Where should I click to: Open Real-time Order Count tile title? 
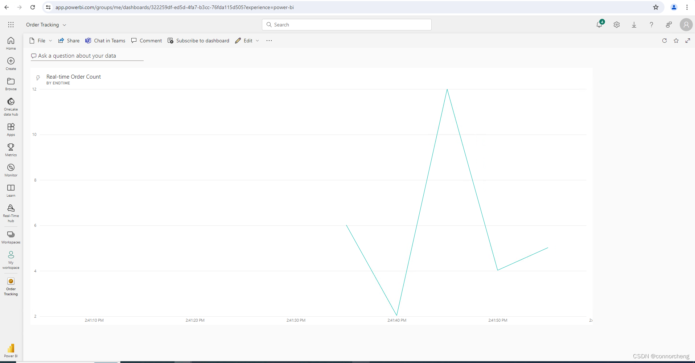pos(74,77)
